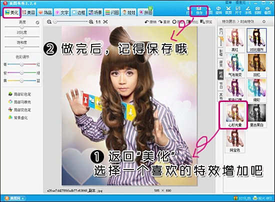The height and width of the screenshot is (202, 275).
Task: Open the 尺寸 resize tool
Action: pos(238,10)
